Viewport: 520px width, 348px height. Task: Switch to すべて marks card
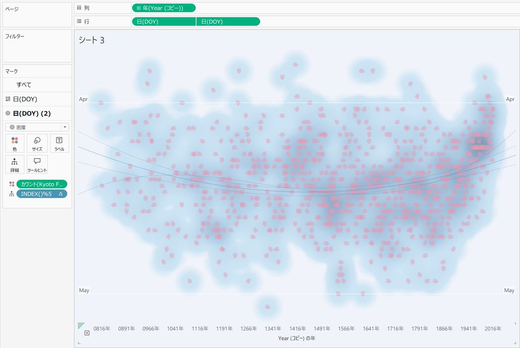click(x=37, y=85)
